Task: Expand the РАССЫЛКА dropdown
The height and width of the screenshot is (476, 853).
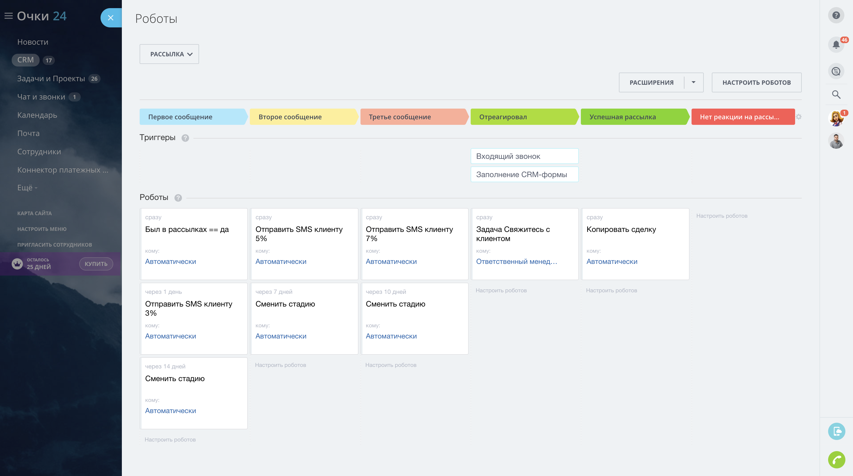Action: click(x=169, y=54)
